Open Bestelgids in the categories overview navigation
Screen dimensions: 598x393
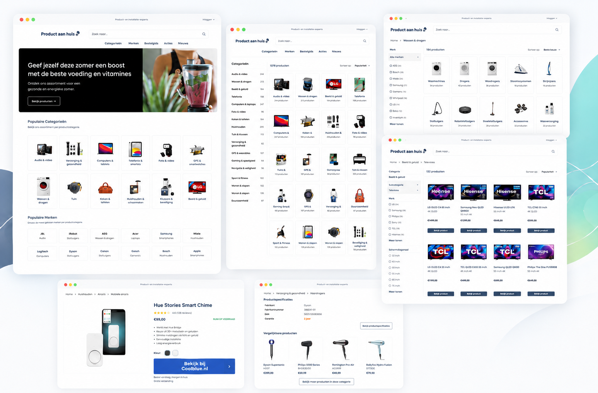click(x=307, y=51)
